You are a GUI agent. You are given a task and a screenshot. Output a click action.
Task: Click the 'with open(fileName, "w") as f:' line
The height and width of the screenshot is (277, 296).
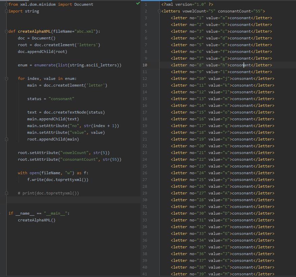pyautogui.click(x=53, y=173)
